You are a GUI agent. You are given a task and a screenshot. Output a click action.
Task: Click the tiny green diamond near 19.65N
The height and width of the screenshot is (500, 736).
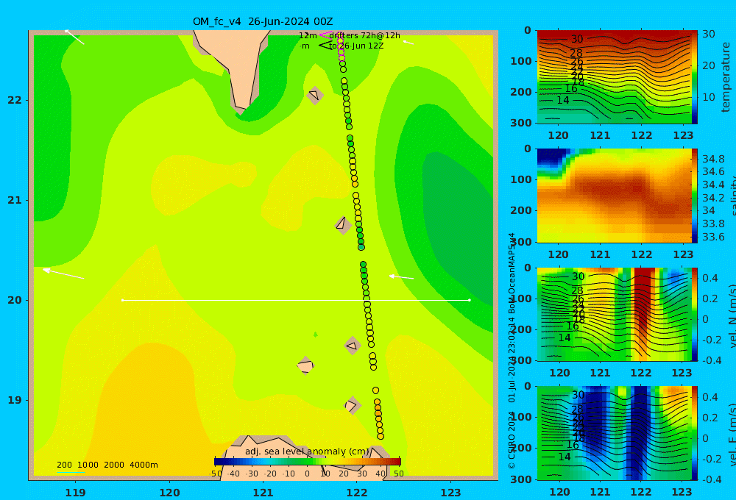click(x=316, y=335)
